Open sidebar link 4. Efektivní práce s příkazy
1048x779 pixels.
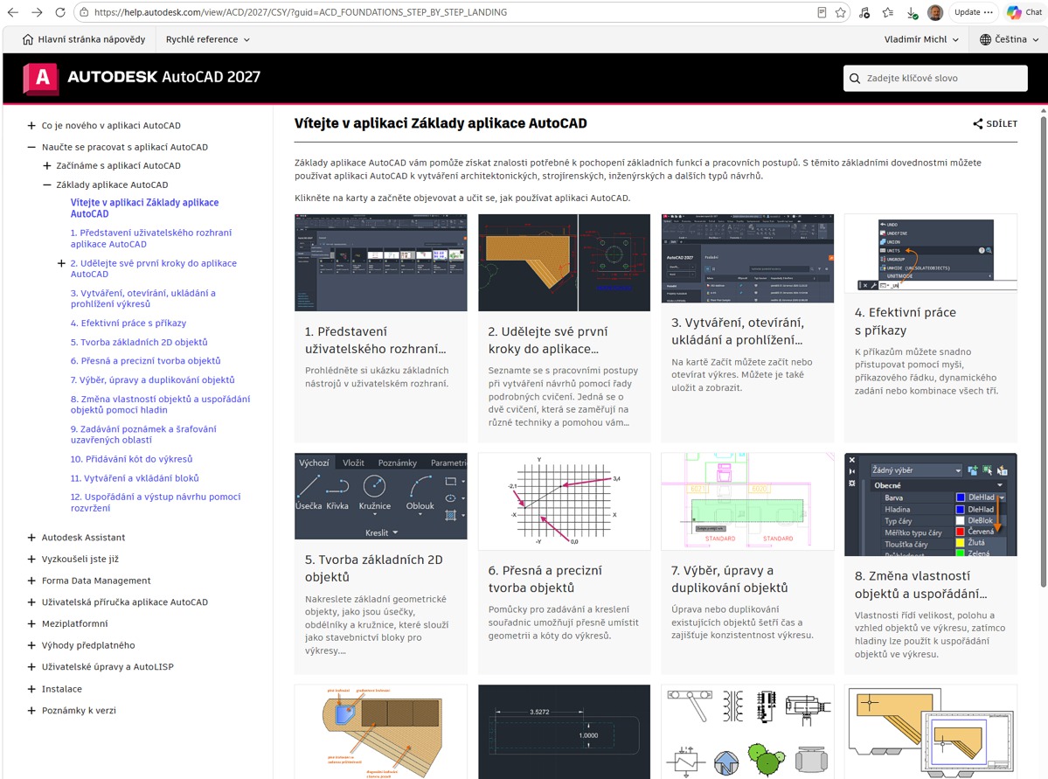tap(128, 323)
